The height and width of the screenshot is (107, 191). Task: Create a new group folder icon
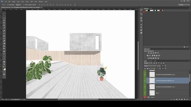182,99
